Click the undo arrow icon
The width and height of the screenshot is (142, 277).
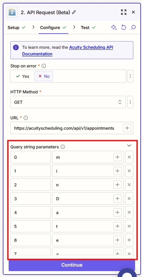click(124, 27)
